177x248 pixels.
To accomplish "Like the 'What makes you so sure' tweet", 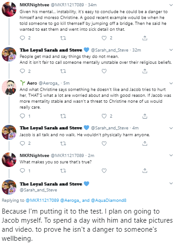I will point(104,171).
